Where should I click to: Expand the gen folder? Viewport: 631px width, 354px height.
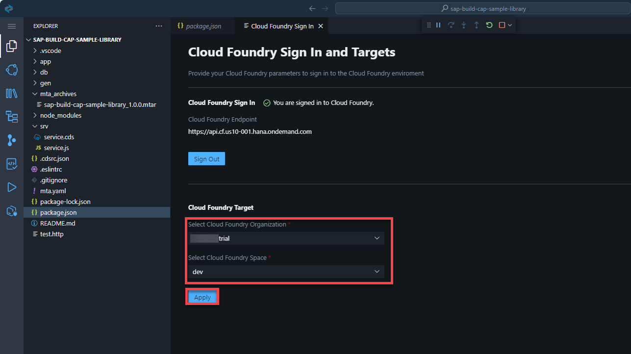click(x=97, y=83)
